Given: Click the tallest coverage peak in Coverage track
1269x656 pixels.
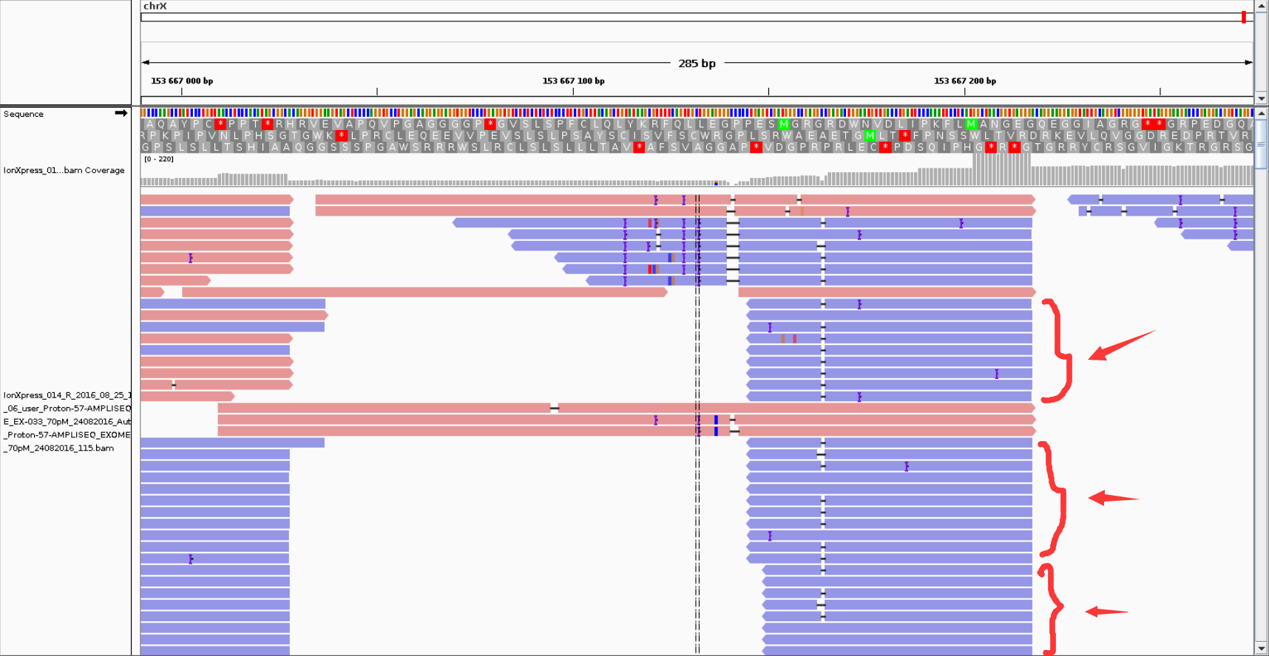Looking at the screenshot, I should point(1002,169).
